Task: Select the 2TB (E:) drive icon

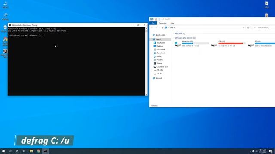Action: point(251,45)
